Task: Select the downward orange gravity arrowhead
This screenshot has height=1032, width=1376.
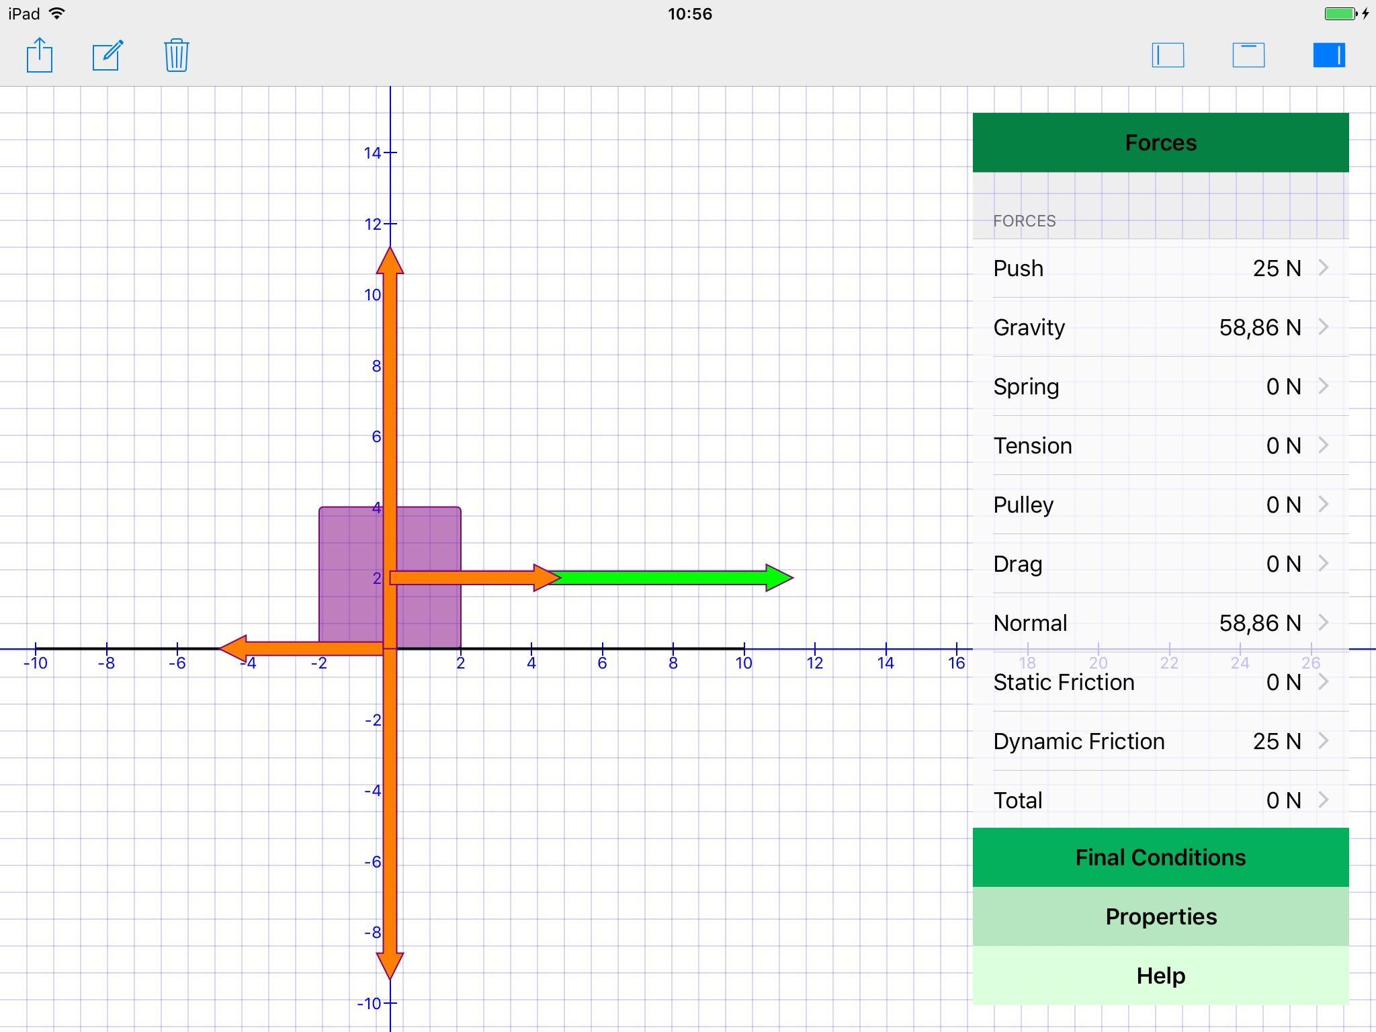Action: tap(390, 964)
